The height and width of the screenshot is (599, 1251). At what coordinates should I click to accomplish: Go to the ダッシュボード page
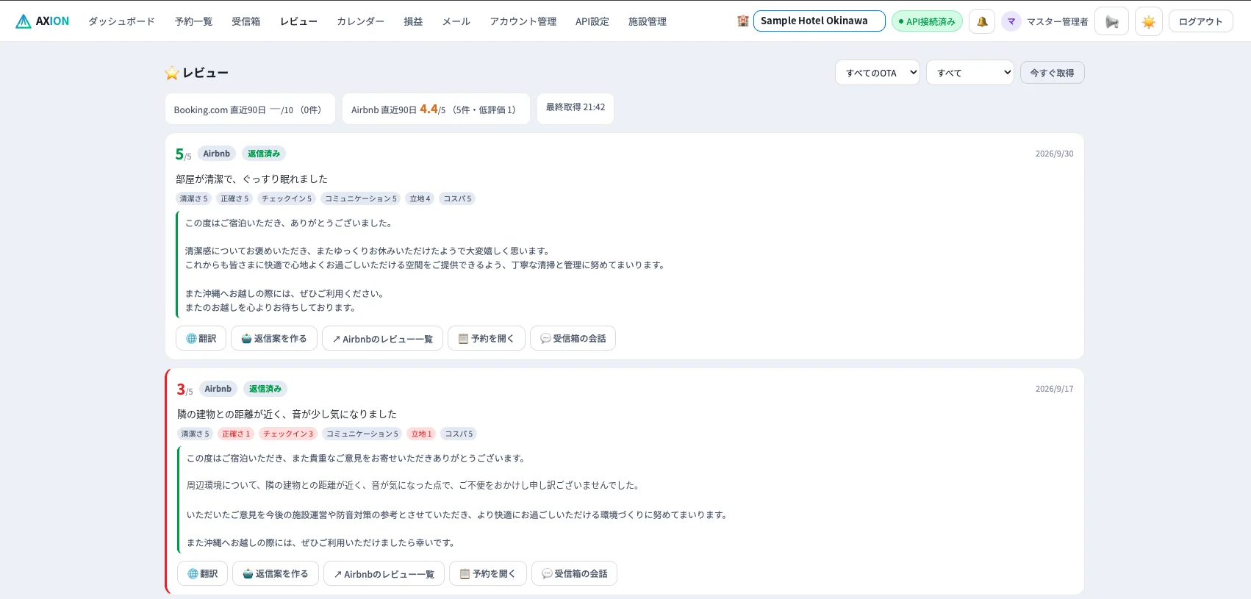(121, 21)
